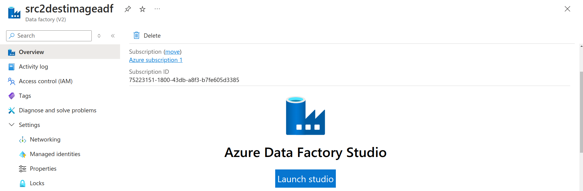This screenshot has width=583, height=191.
Task: Toggle expand/collapse all menu groups arrows
Action: [x=99, y=36]
